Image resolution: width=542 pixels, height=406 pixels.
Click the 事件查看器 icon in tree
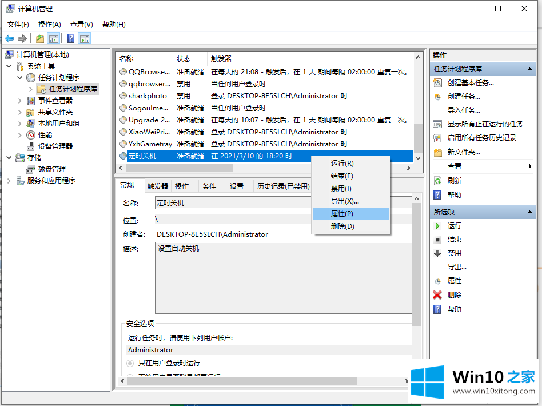coord(31,100)
